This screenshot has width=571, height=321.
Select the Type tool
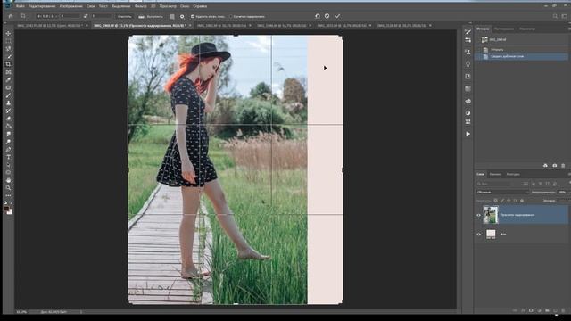pos(8,157)
